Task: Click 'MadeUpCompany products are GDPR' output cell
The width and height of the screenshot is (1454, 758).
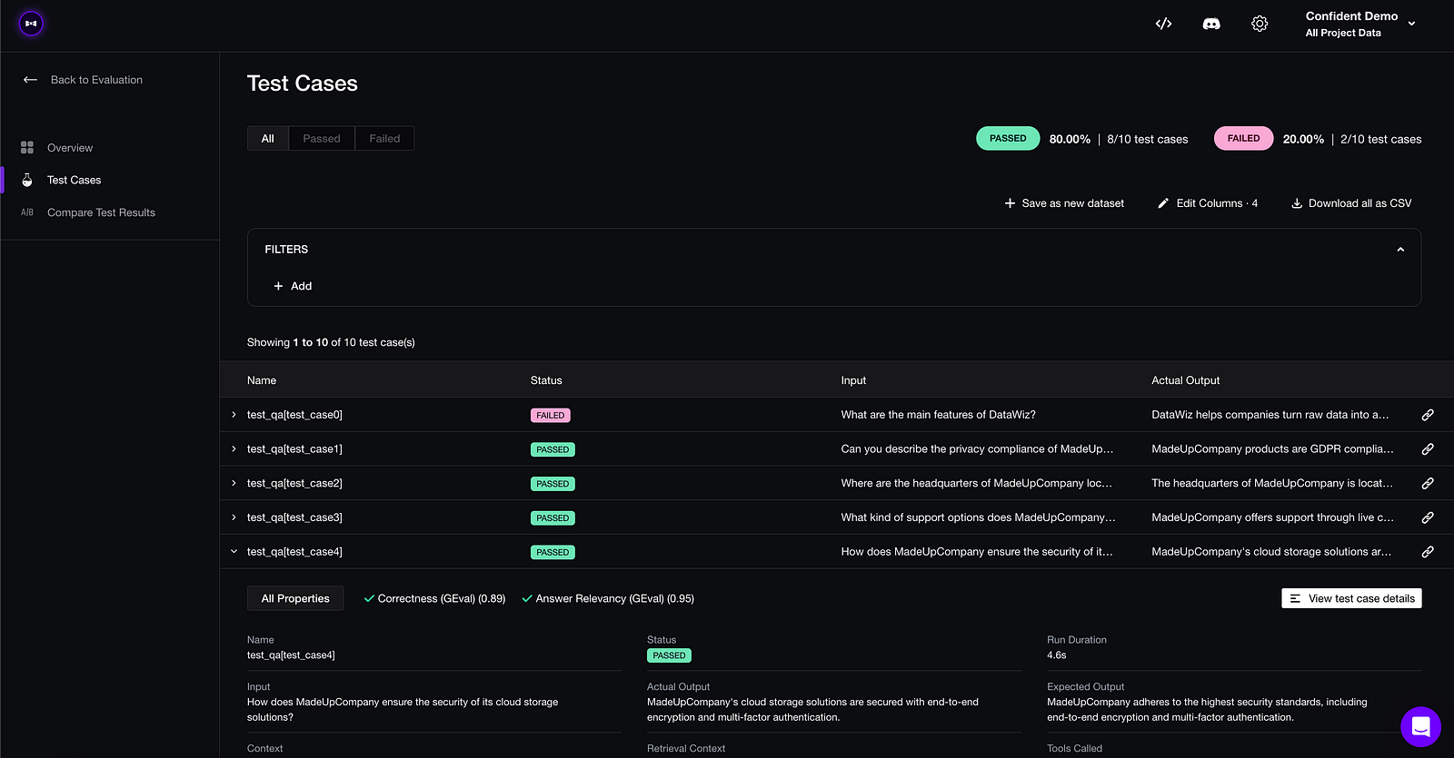Action: [1272, 449]
